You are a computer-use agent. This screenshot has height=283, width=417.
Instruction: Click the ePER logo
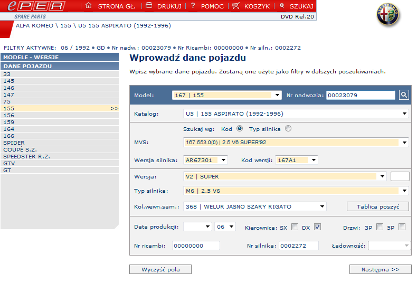point(36,6)
